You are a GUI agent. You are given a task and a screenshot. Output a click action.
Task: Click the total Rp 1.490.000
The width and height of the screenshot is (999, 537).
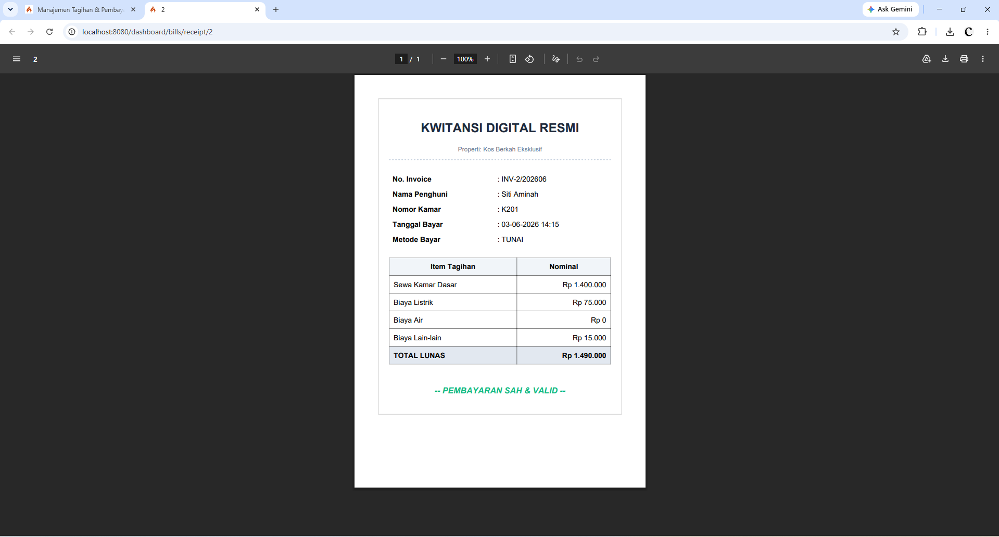pos(584,355)
